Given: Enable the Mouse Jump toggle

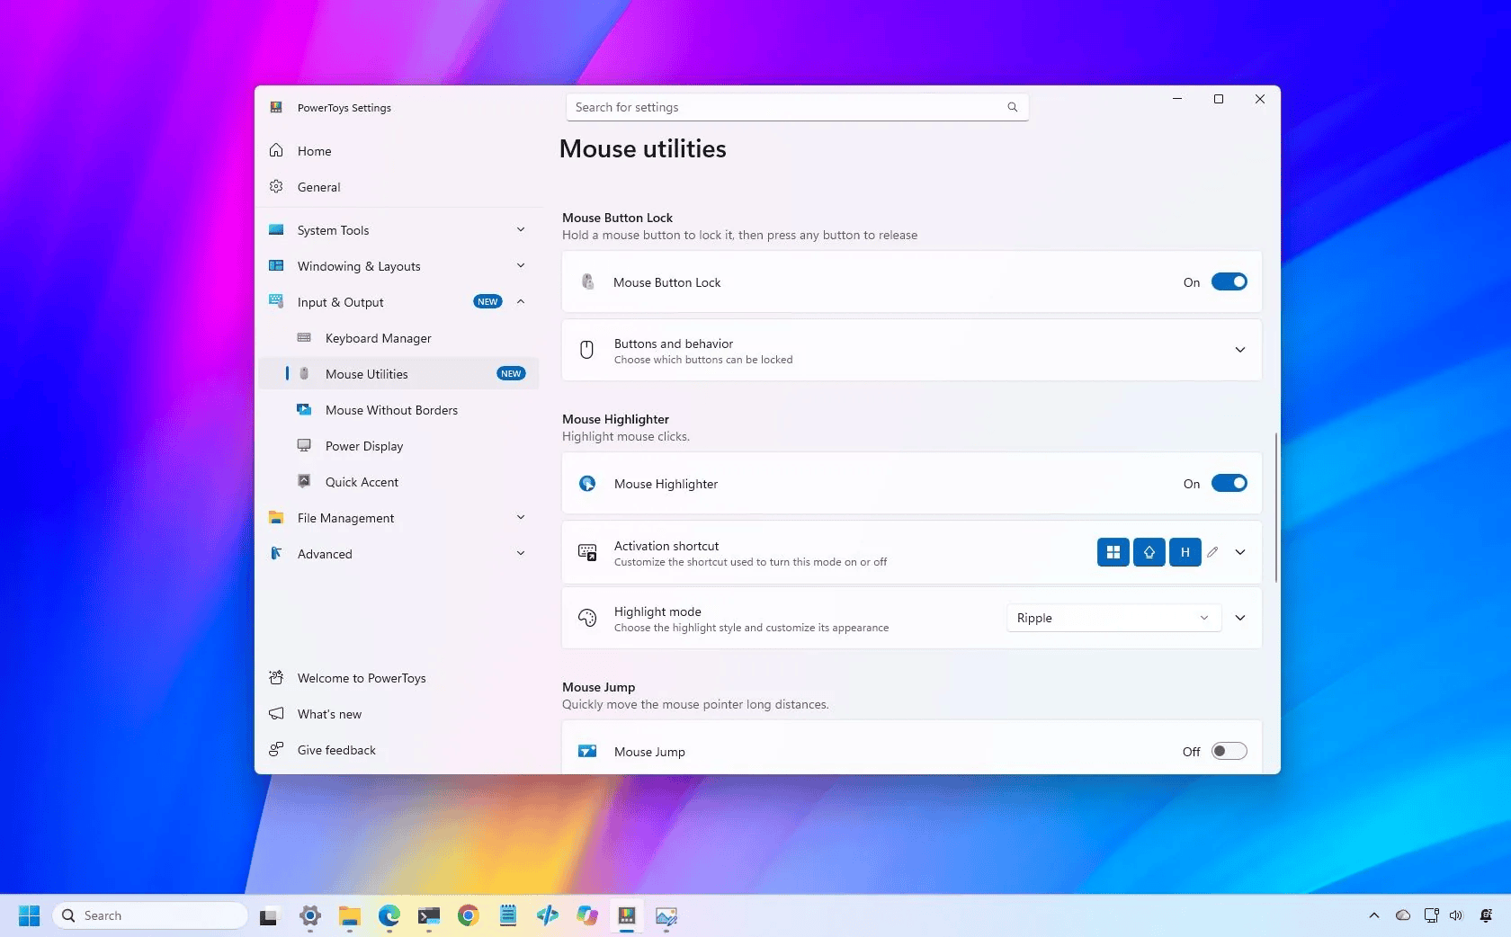Looking at the screenshot, I should 1229,752.
